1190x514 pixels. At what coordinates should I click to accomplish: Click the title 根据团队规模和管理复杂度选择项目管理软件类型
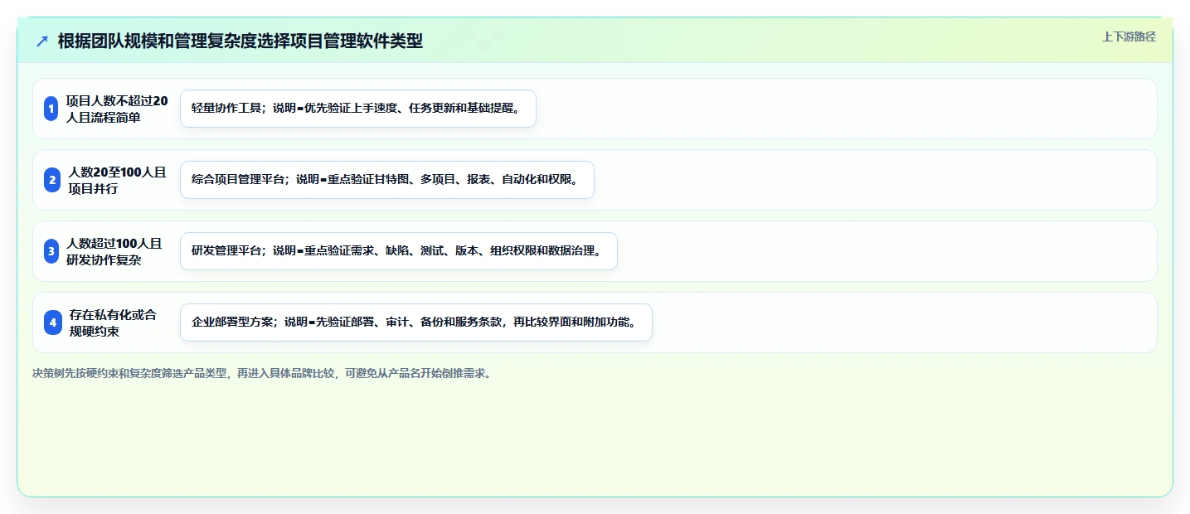pyautogui.click(x=240, y=41)
